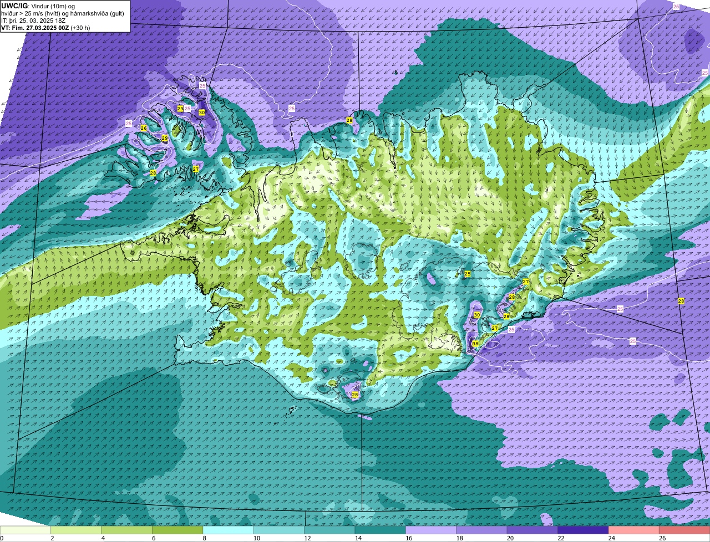Image resolution: width=710 pixels, height=542 pixels.
Task: Click the lavender 16–18 m/s swatch
Action: (x=431, y=530)
